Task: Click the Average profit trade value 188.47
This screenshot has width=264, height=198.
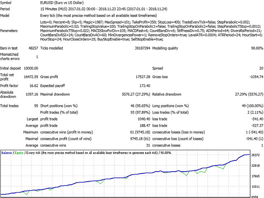Action: [x=145, y=125]
